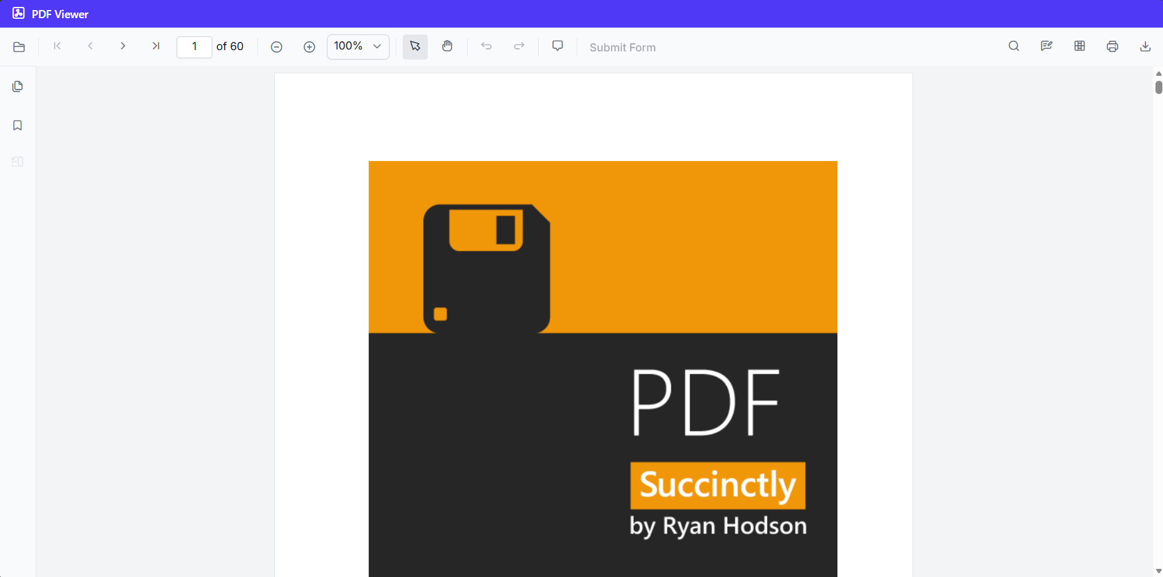Redo the last action

coord(519,46)
